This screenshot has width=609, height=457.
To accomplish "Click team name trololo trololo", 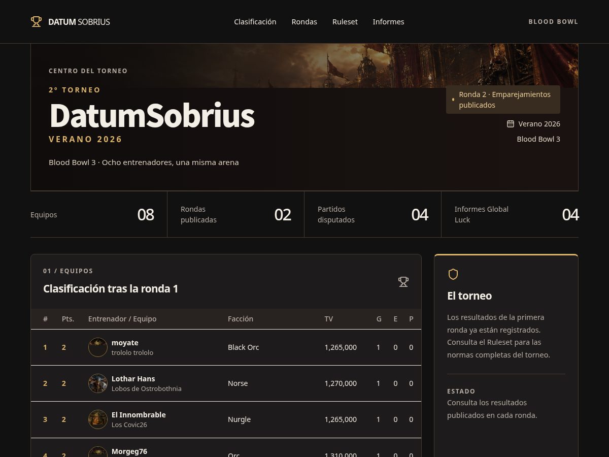I will [132, 352].
